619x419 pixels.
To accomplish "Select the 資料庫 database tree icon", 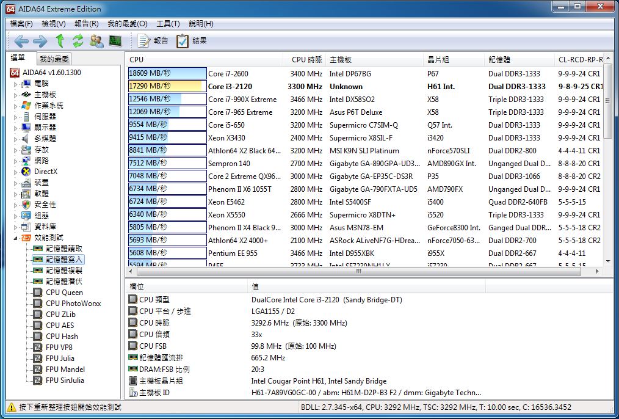I will [26, 227].
